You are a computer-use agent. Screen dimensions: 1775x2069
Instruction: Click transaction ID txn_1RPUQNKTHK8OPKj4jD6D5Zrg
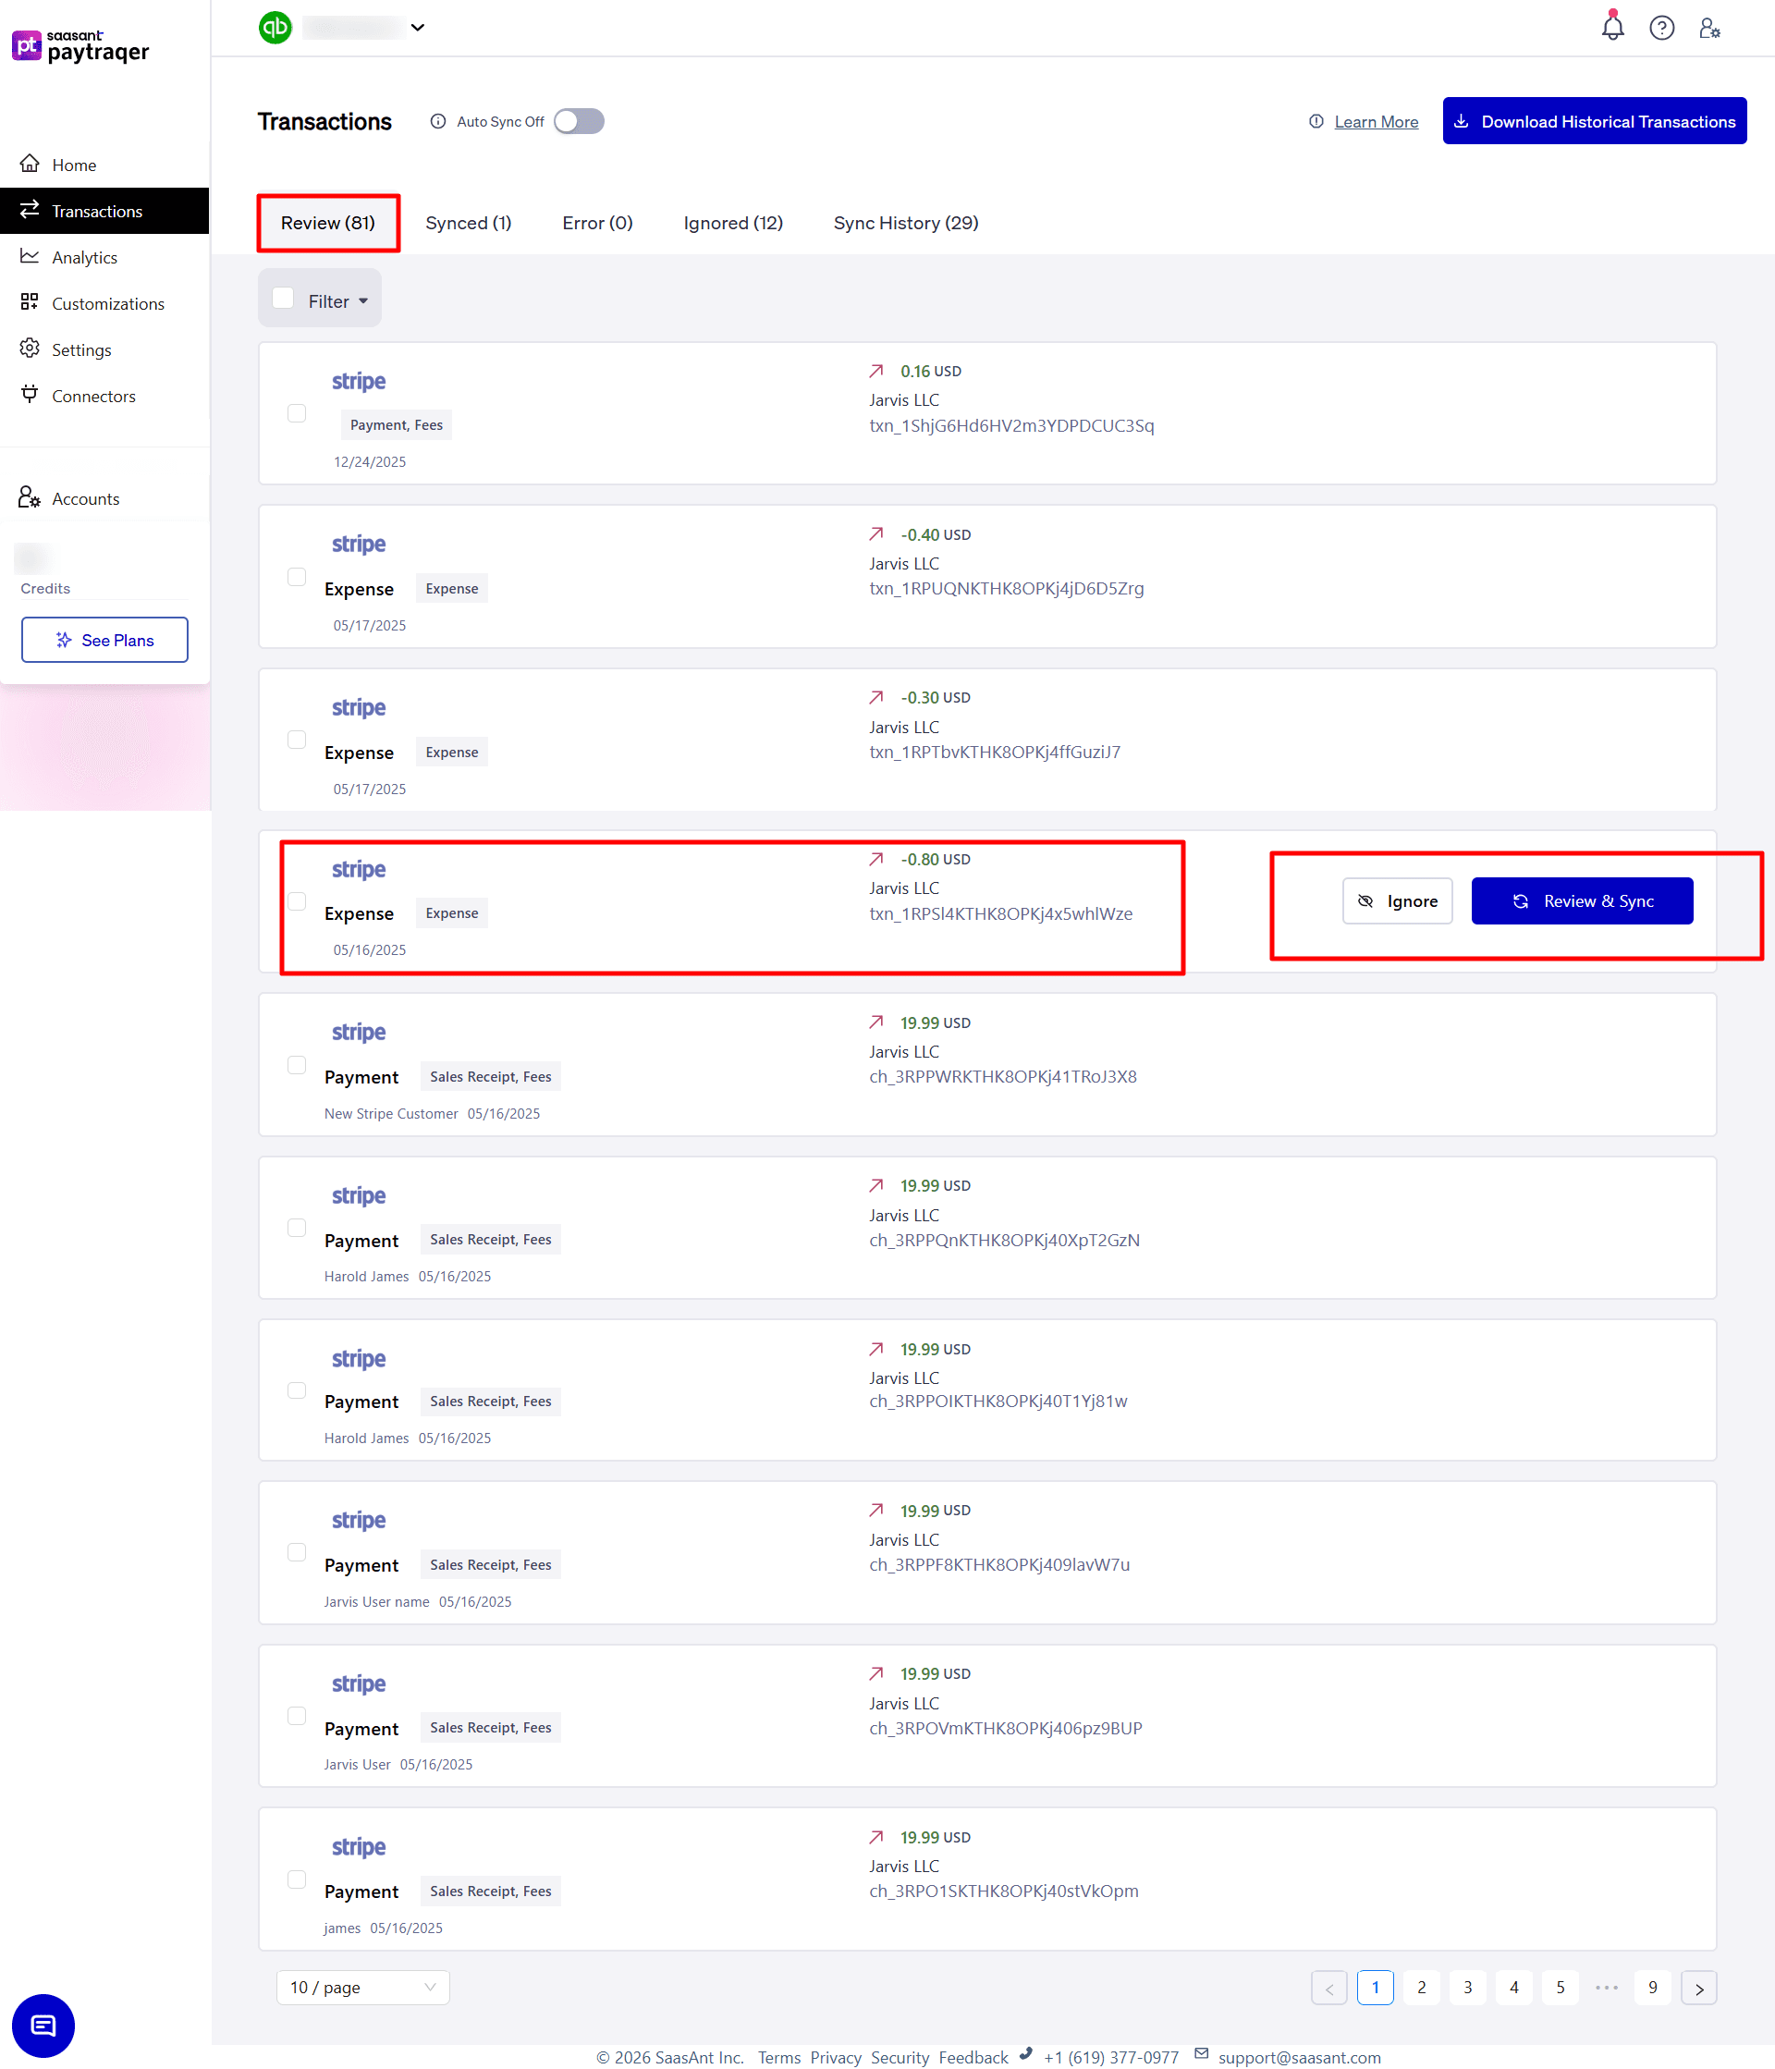point(1007,588)
